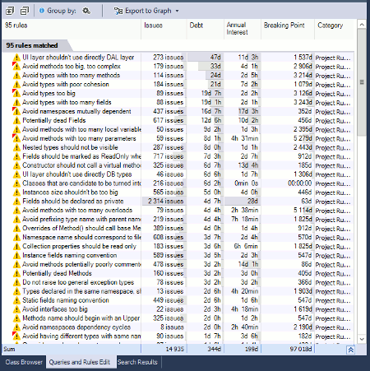Screen dimensions: 370x371
Task: Click the scroll up arrow of the scrollbar
Action: (362, 25)
